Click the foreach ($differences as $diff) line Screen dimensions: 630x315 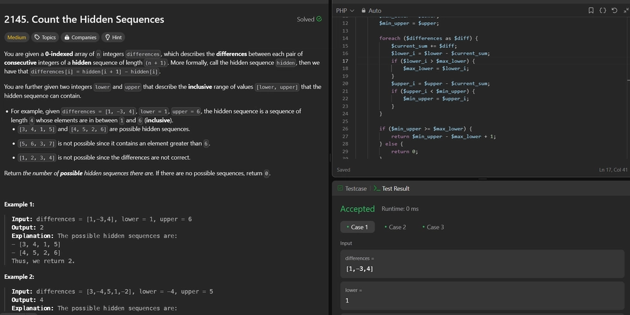click(428, 38)
